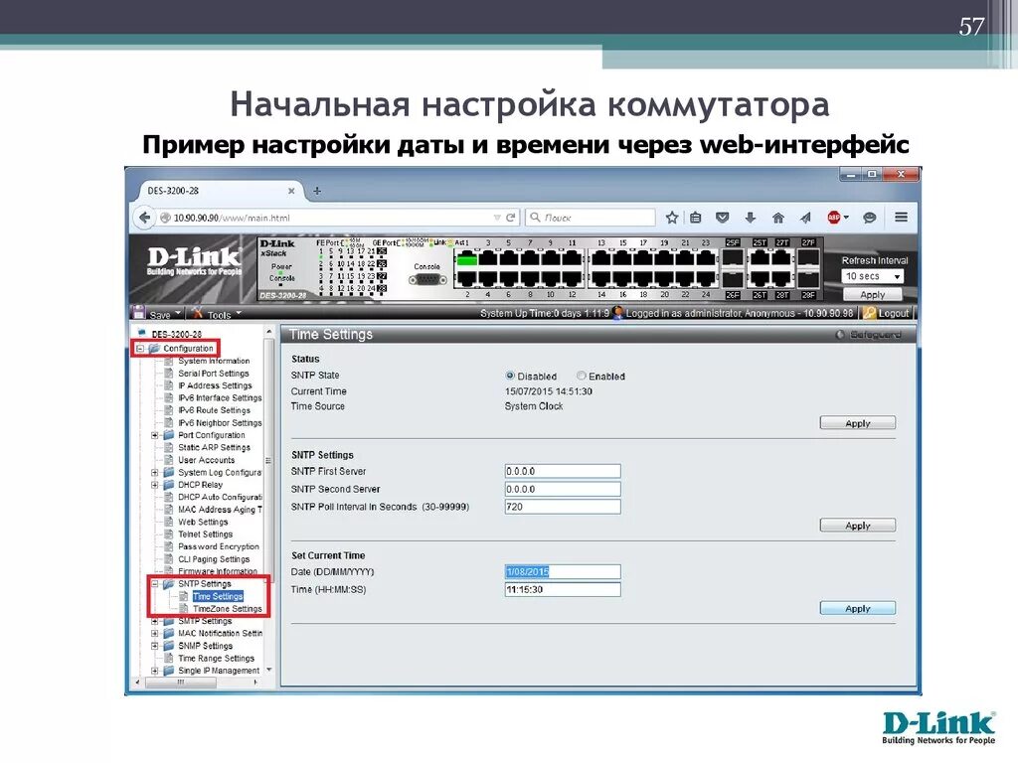Image resolution: width=1018 pixels, height=763 pixels.
Task: Click the chat bubble icon in browser toolbar
Action: 869,218
